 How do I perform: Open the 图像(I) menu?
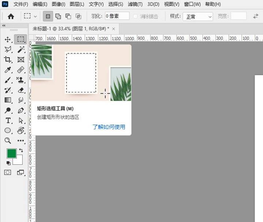(x=58, y=4)
